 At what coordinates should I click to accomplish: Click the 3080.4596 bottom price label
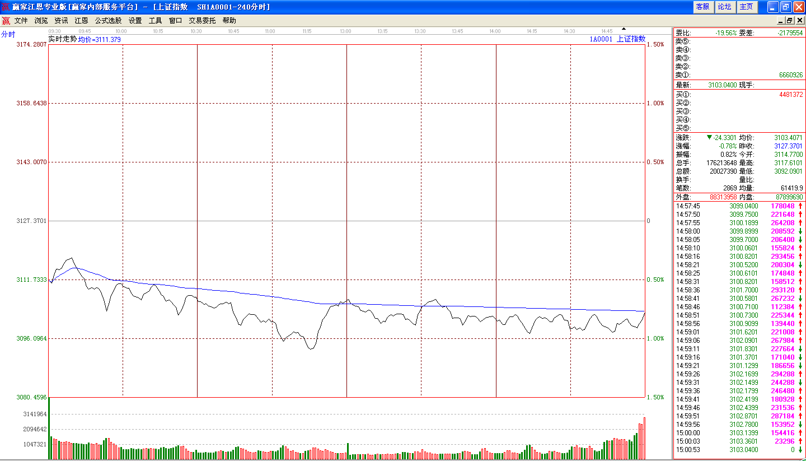point(32,397)
